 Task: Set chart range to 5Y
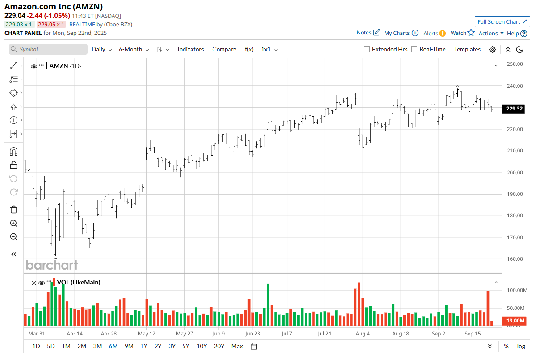[x=186, y=347]
